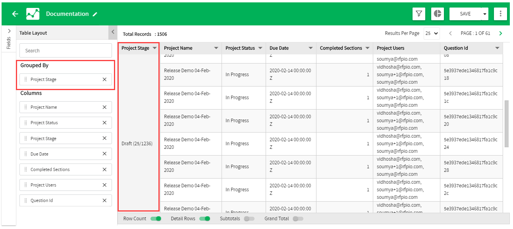Image resolution: width=513 pixels, height=229 pixels.
Task: Click the Question Id cell ending 1c9c 20
Action: [x=471, y=121]
